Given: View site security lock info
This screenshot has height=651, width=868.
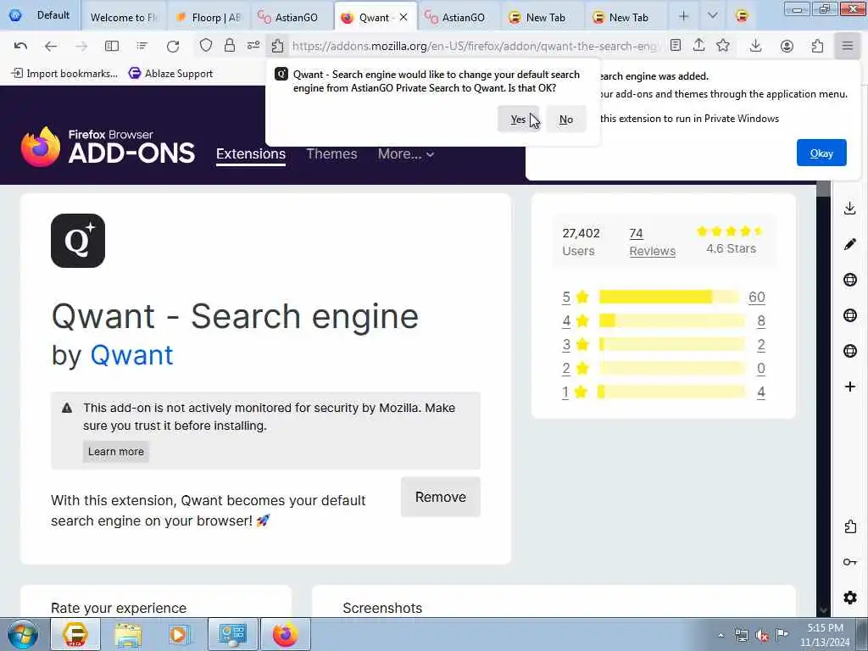Looking at the screenshot, I should 229,46.
